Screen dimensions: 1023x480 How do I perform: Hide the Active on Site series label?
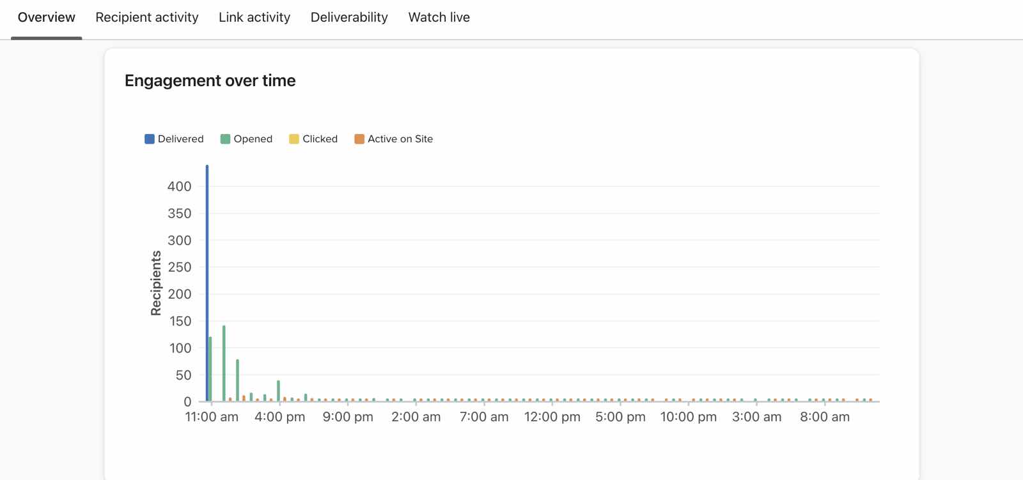(x=400, y=139)
